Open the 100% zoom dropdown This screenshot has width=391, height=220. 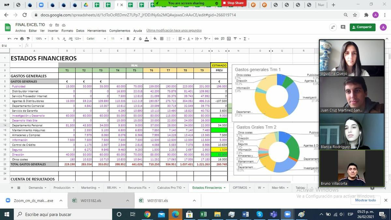[41, 39]
